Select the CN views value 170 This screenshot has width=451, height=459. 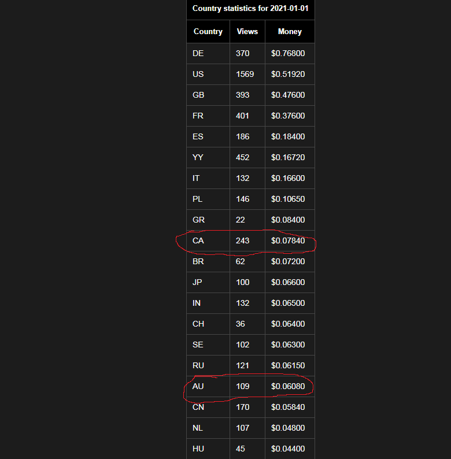point(243,407)
